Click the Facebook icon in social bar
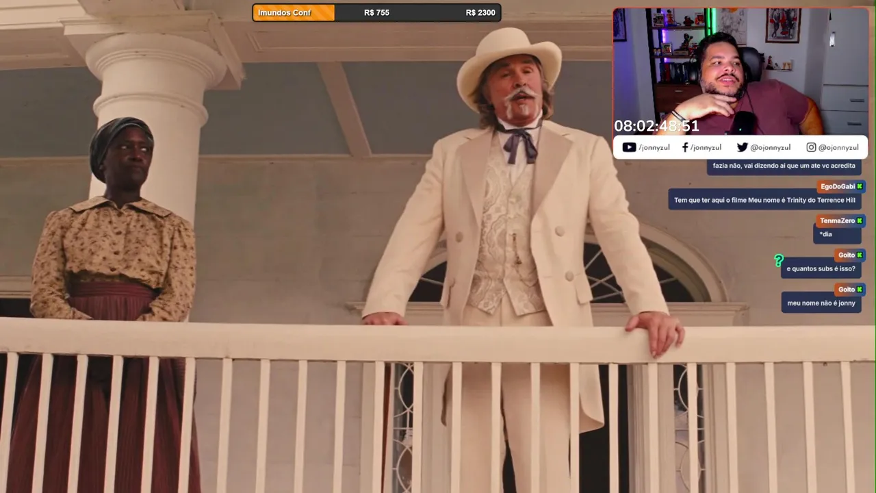876x493 pixels. click(x=684, y=147)
